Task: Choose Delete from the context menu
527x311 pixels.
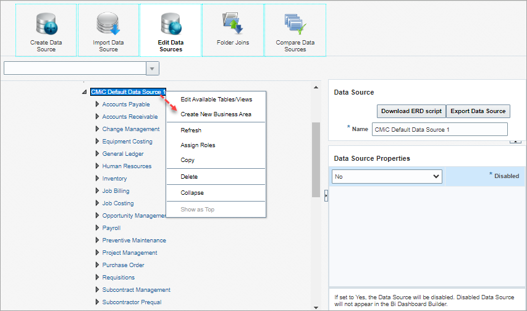Action: tap(189, 177)
